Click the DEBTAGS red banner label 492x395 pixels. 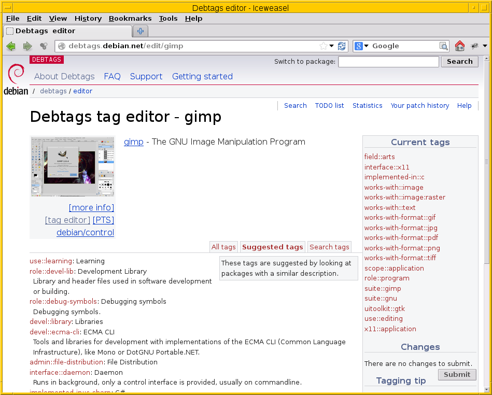click(46, 60)
